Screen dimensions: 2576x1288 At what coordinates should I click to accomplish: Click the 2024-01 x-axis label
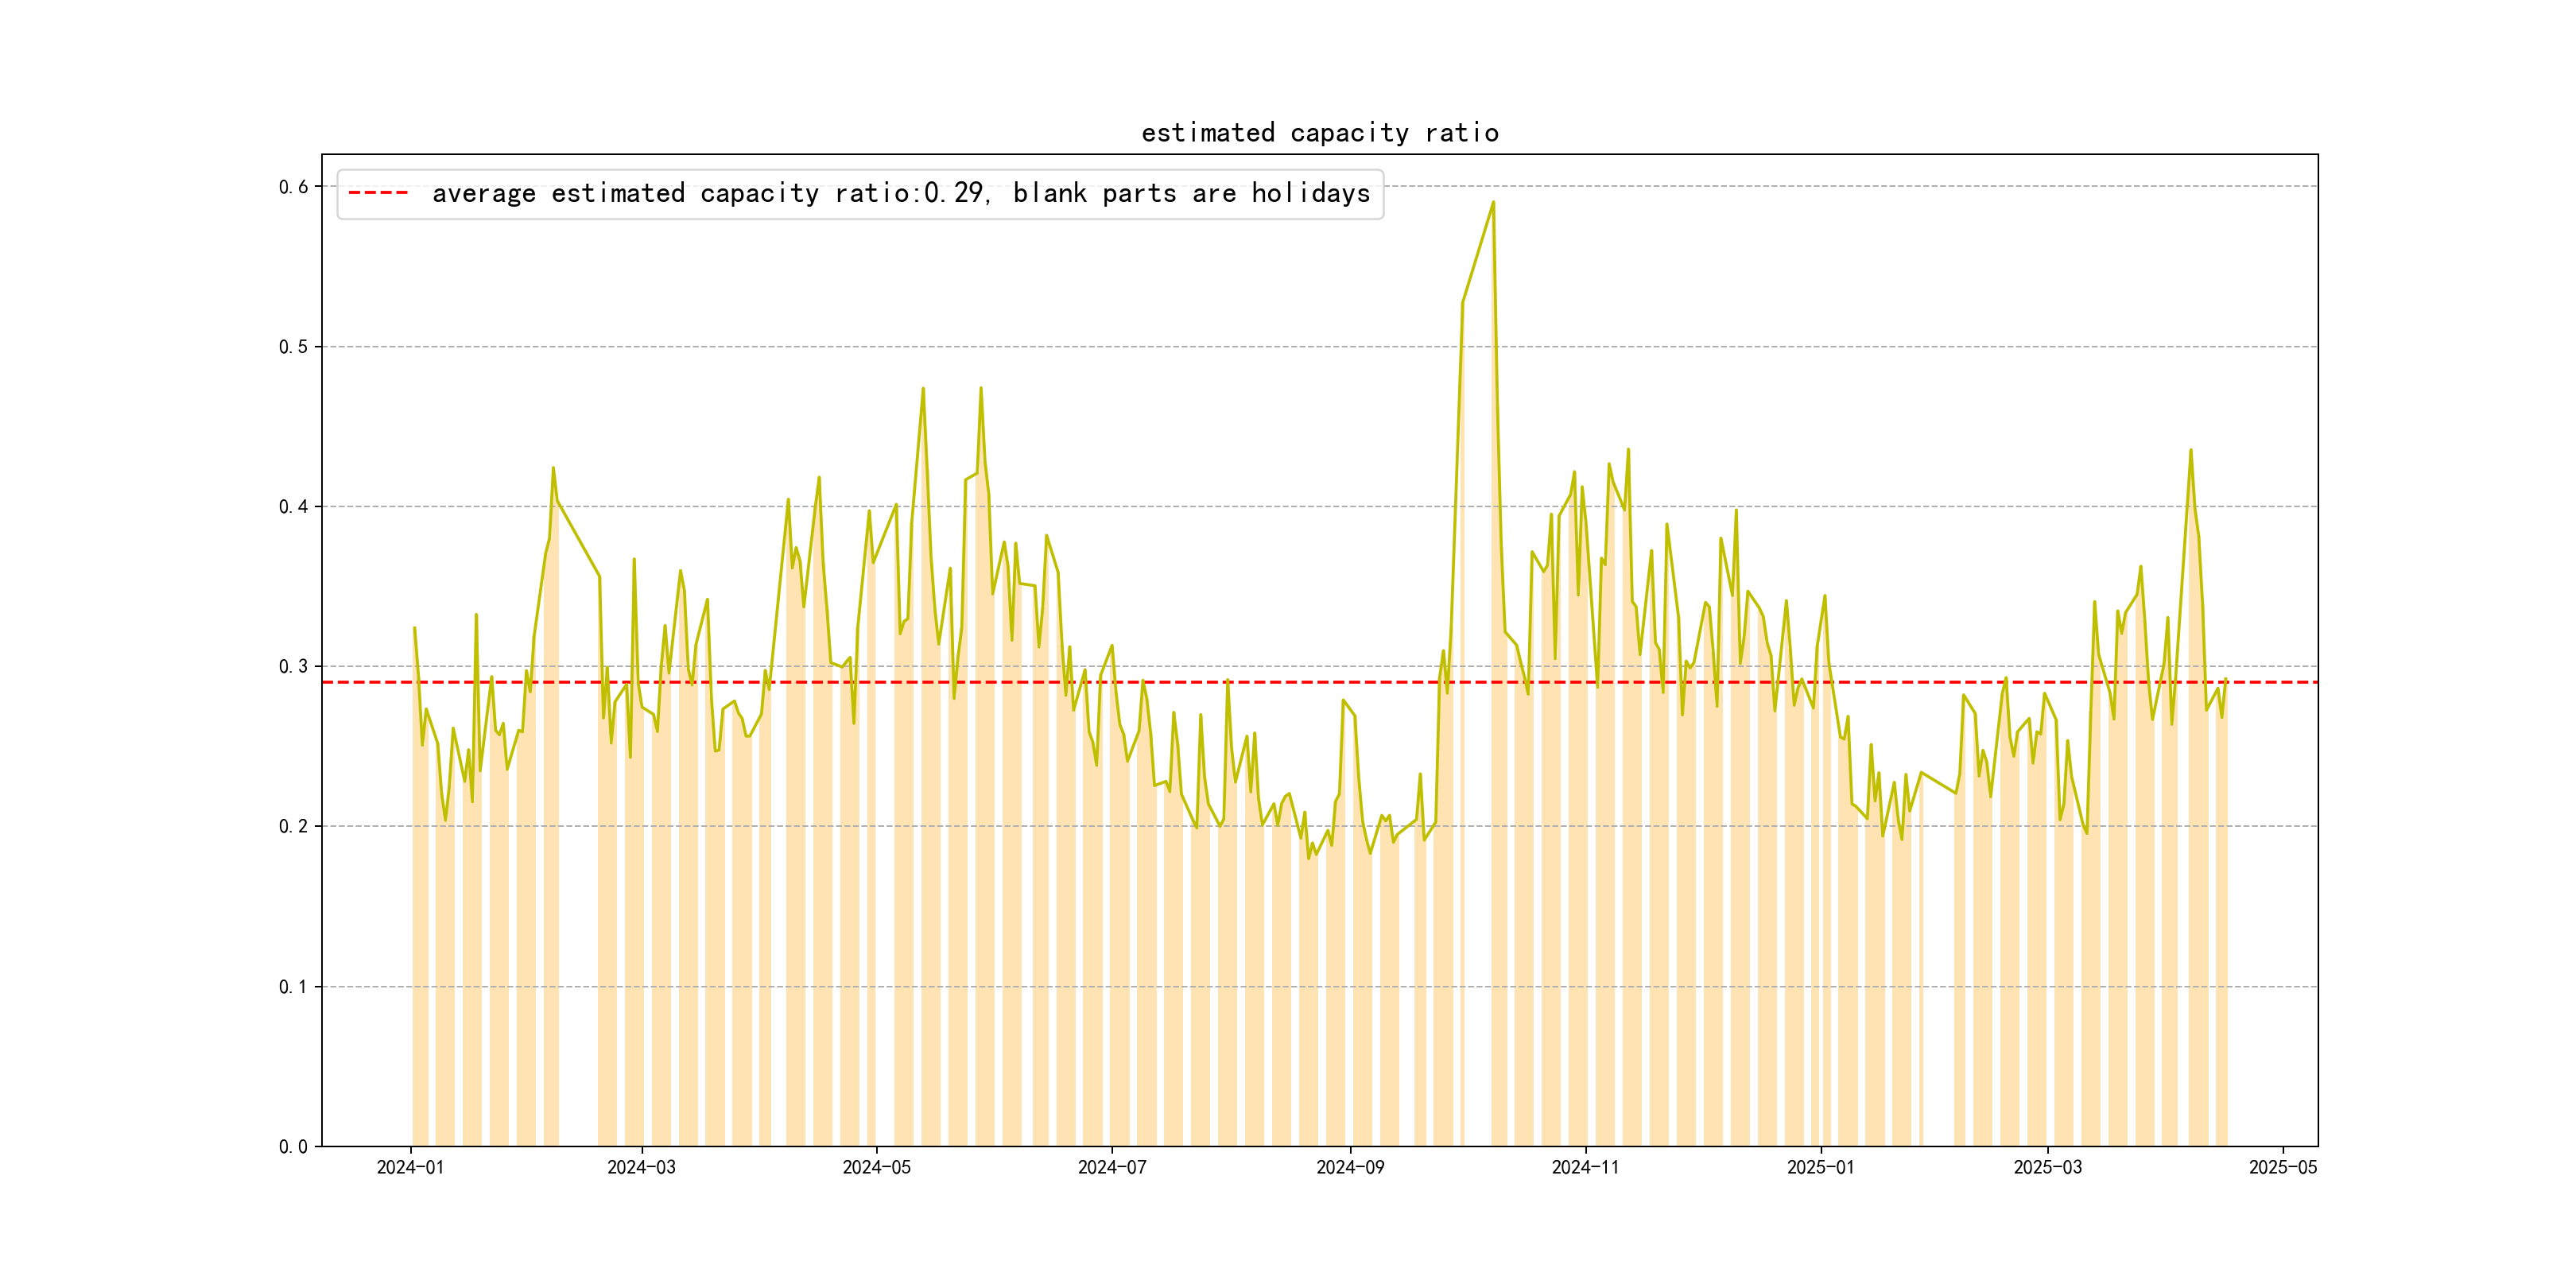tap(410, 1167)
